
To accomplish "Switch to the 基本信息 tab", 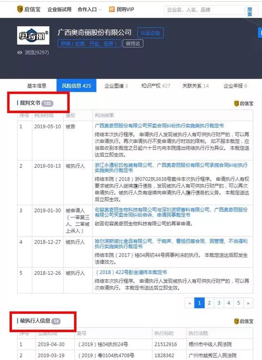I will tap(37, 86).
